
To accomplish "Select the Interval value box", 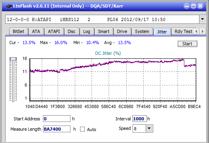I will pyautogui.click(x=139, y=119).
